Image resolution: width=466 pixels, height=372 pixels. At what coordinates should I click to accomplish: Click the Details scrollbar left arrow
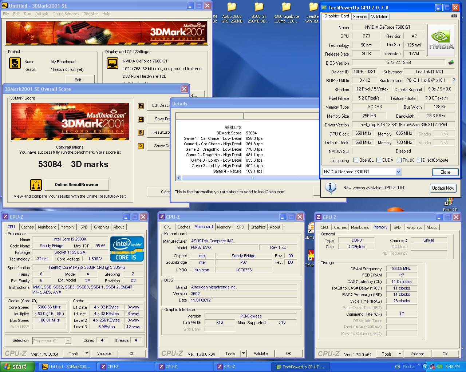coord(178,178)
